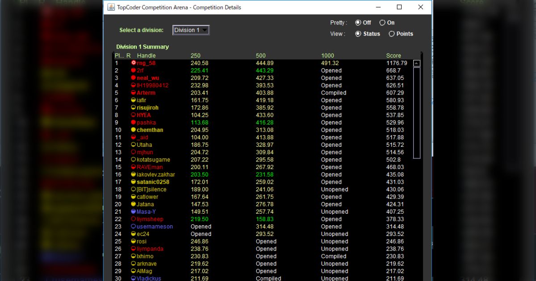
Task: Click the red rating icon beside rng_58
Action: (x=133, y=63)
